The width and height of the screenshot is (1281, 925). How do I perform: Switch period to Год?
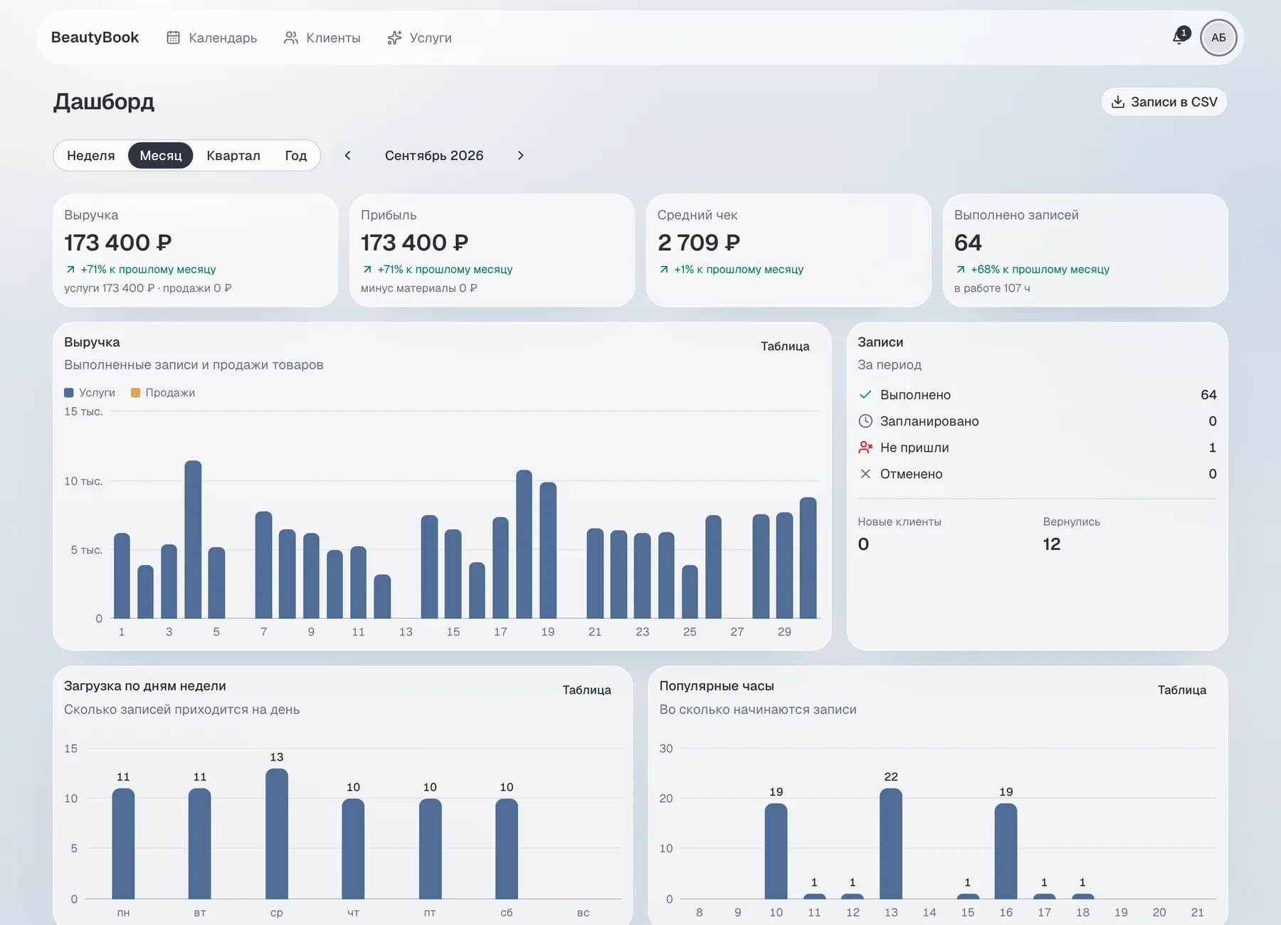coord(296,155)
